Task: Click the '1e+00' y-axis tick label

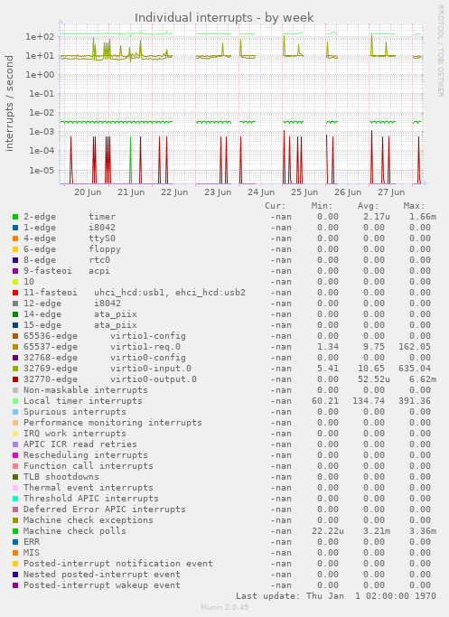Action: click(x=40, y=75)
